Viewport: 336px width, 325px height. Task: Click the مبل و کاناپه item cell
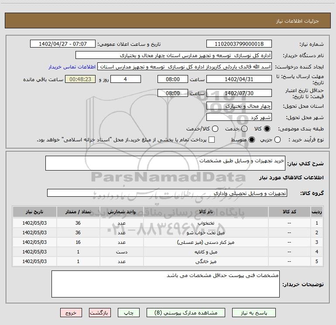[x=206, y=252]
